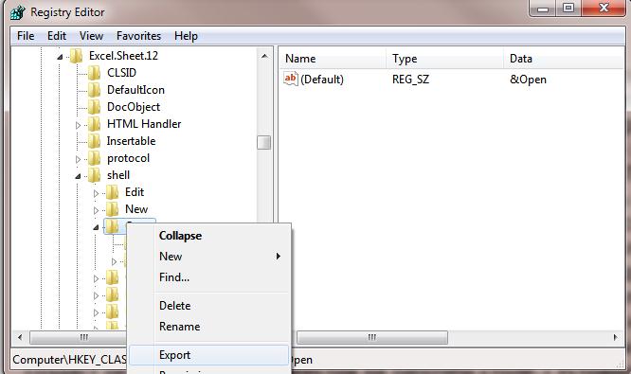Open the New submenu arrow
The image size is (631, 374).
[x=278, y=257]
